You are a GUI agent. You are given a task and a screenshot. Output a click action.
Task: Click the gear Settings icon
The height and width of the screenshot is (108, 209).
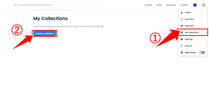[x=182, y=39]
